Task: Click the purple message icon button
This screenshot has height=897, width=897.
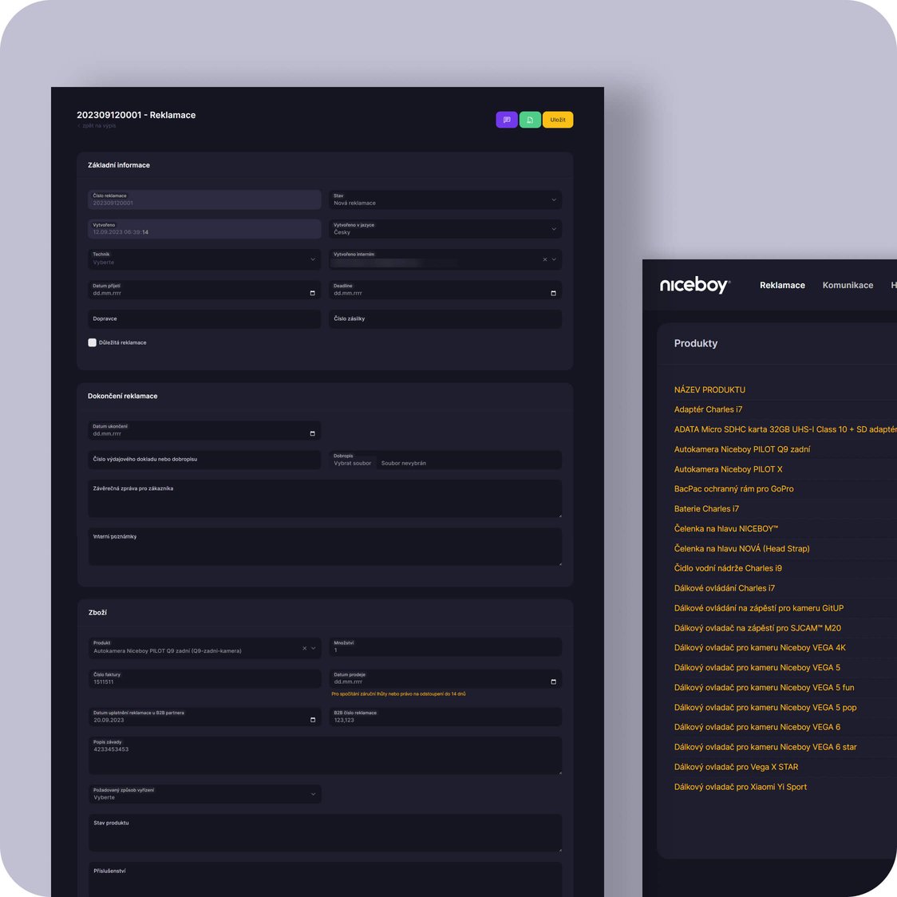Action: (506, 120)
